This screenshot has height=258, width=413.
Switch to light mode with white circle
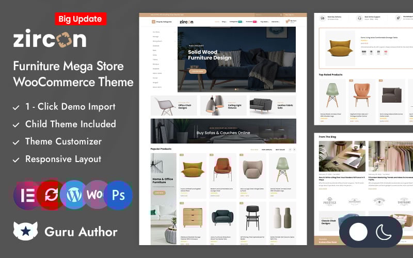[x=358, y=232]
